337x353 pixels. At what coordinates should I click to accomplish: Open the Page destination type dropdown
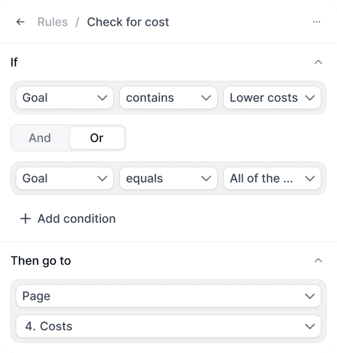pos(168,296)
